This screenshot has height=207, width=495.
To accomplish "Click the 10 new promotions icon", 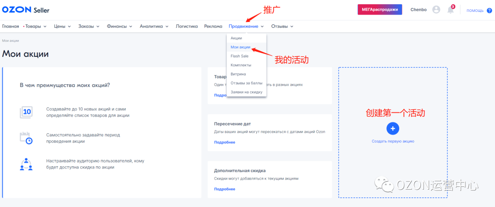I will 26,112.
